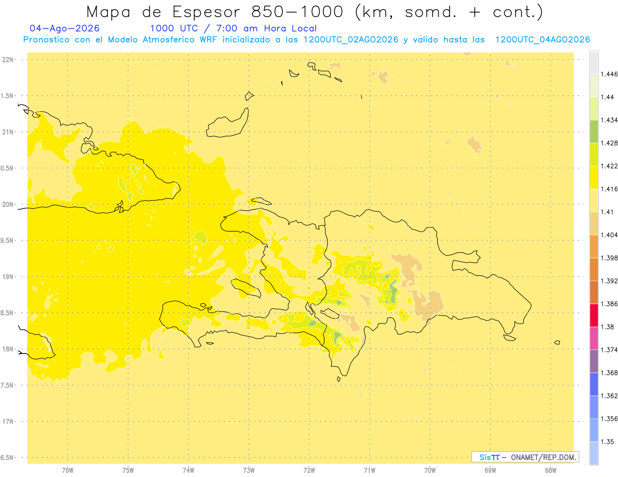This screenshot has width=618, height=477.
Task: Click the '1000 UTC / 7:00 am Hora Local' time text
Action: (x=233, y=28)
